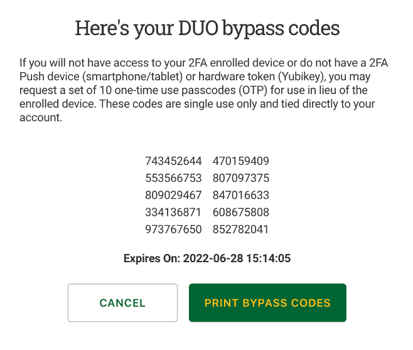The height and width of the screenshot is (350, 413).
Task: Click on bypass code 807097375
Action: (x=241, y=178)
